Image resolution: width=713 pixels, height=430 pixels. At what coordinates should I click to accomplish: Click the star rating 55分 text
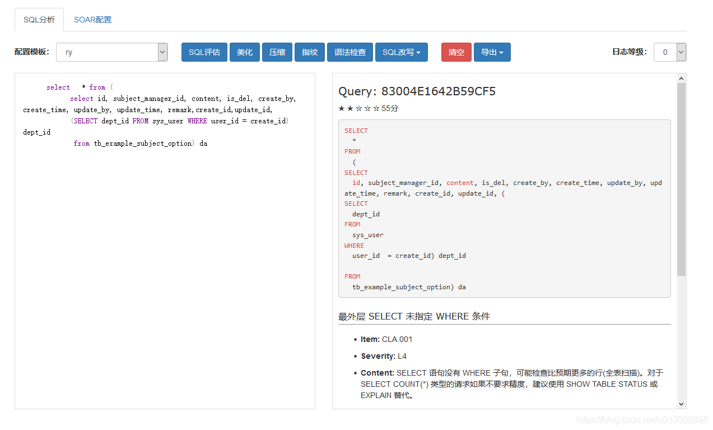tap(368, 108)
